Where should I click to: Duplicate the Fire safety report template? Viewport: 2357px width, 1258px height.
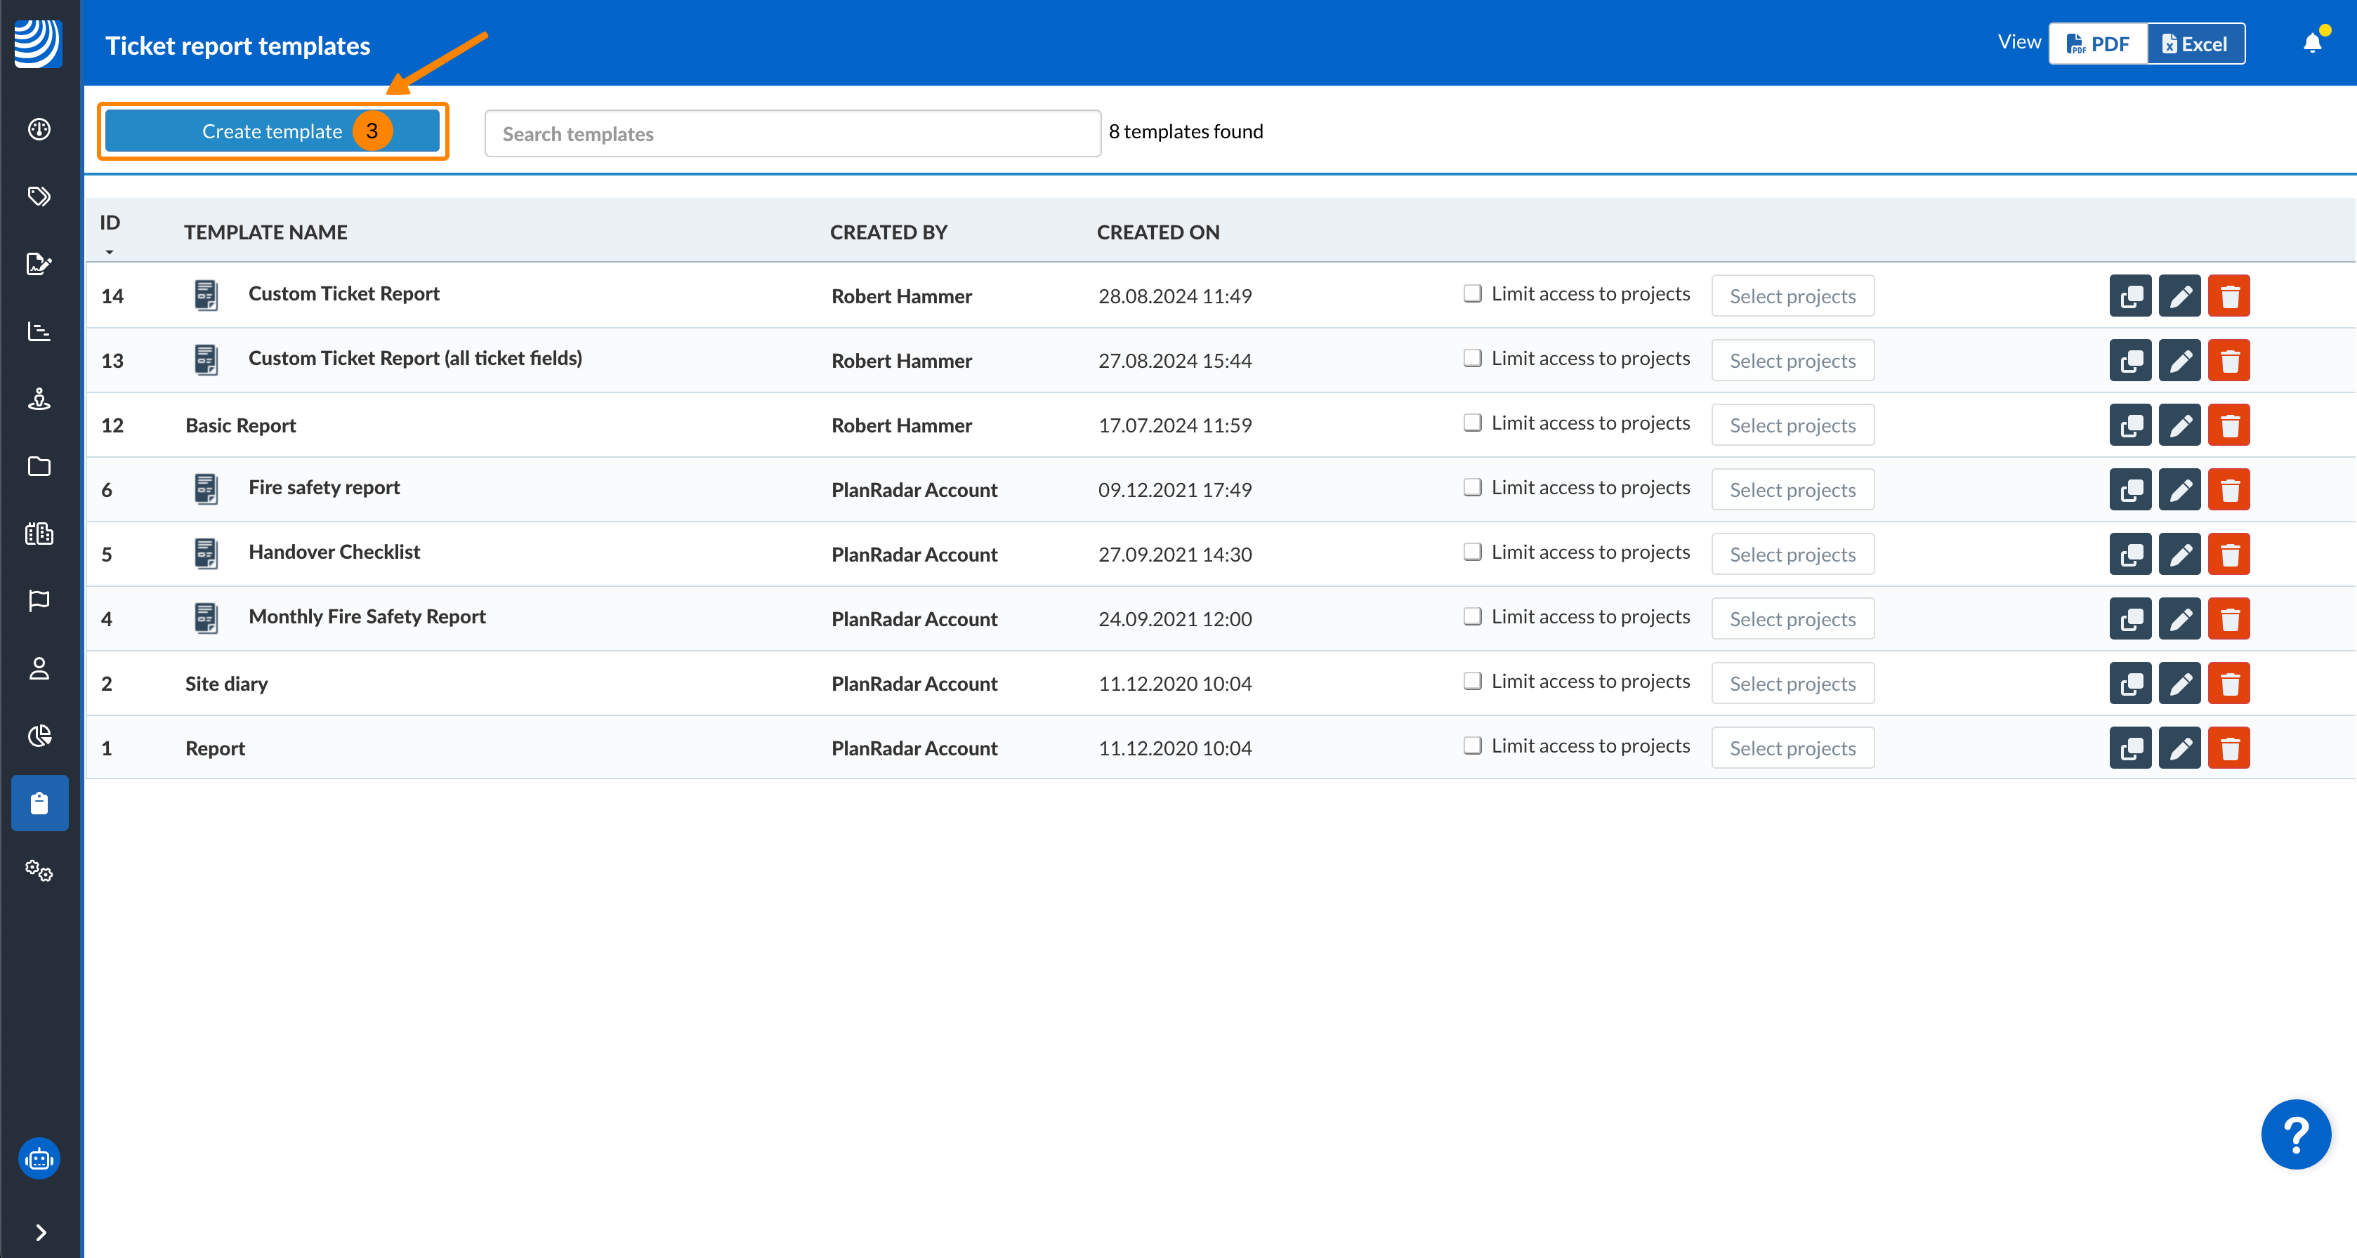[2129, 490]
